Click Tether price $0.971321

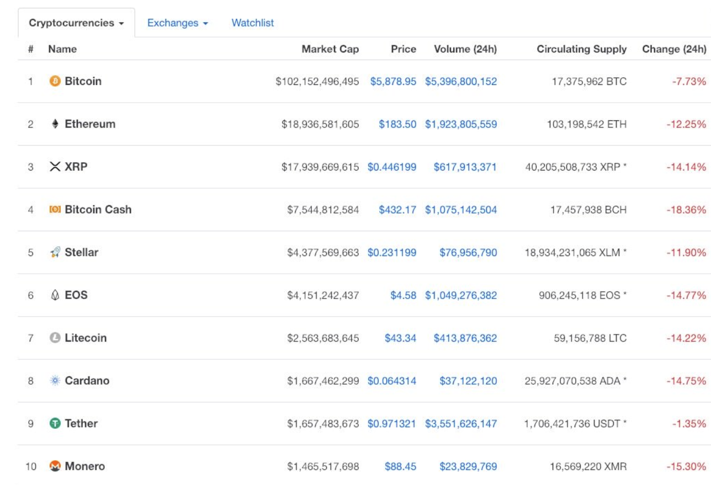click(392, 424)
